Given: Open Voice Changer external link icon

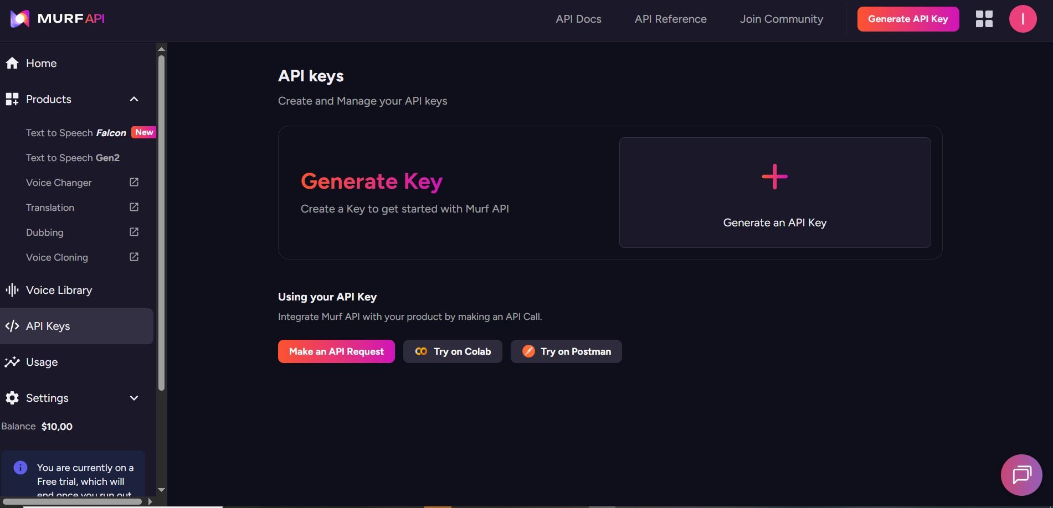Looking at the screenshot, I should [x=134, y=182].
